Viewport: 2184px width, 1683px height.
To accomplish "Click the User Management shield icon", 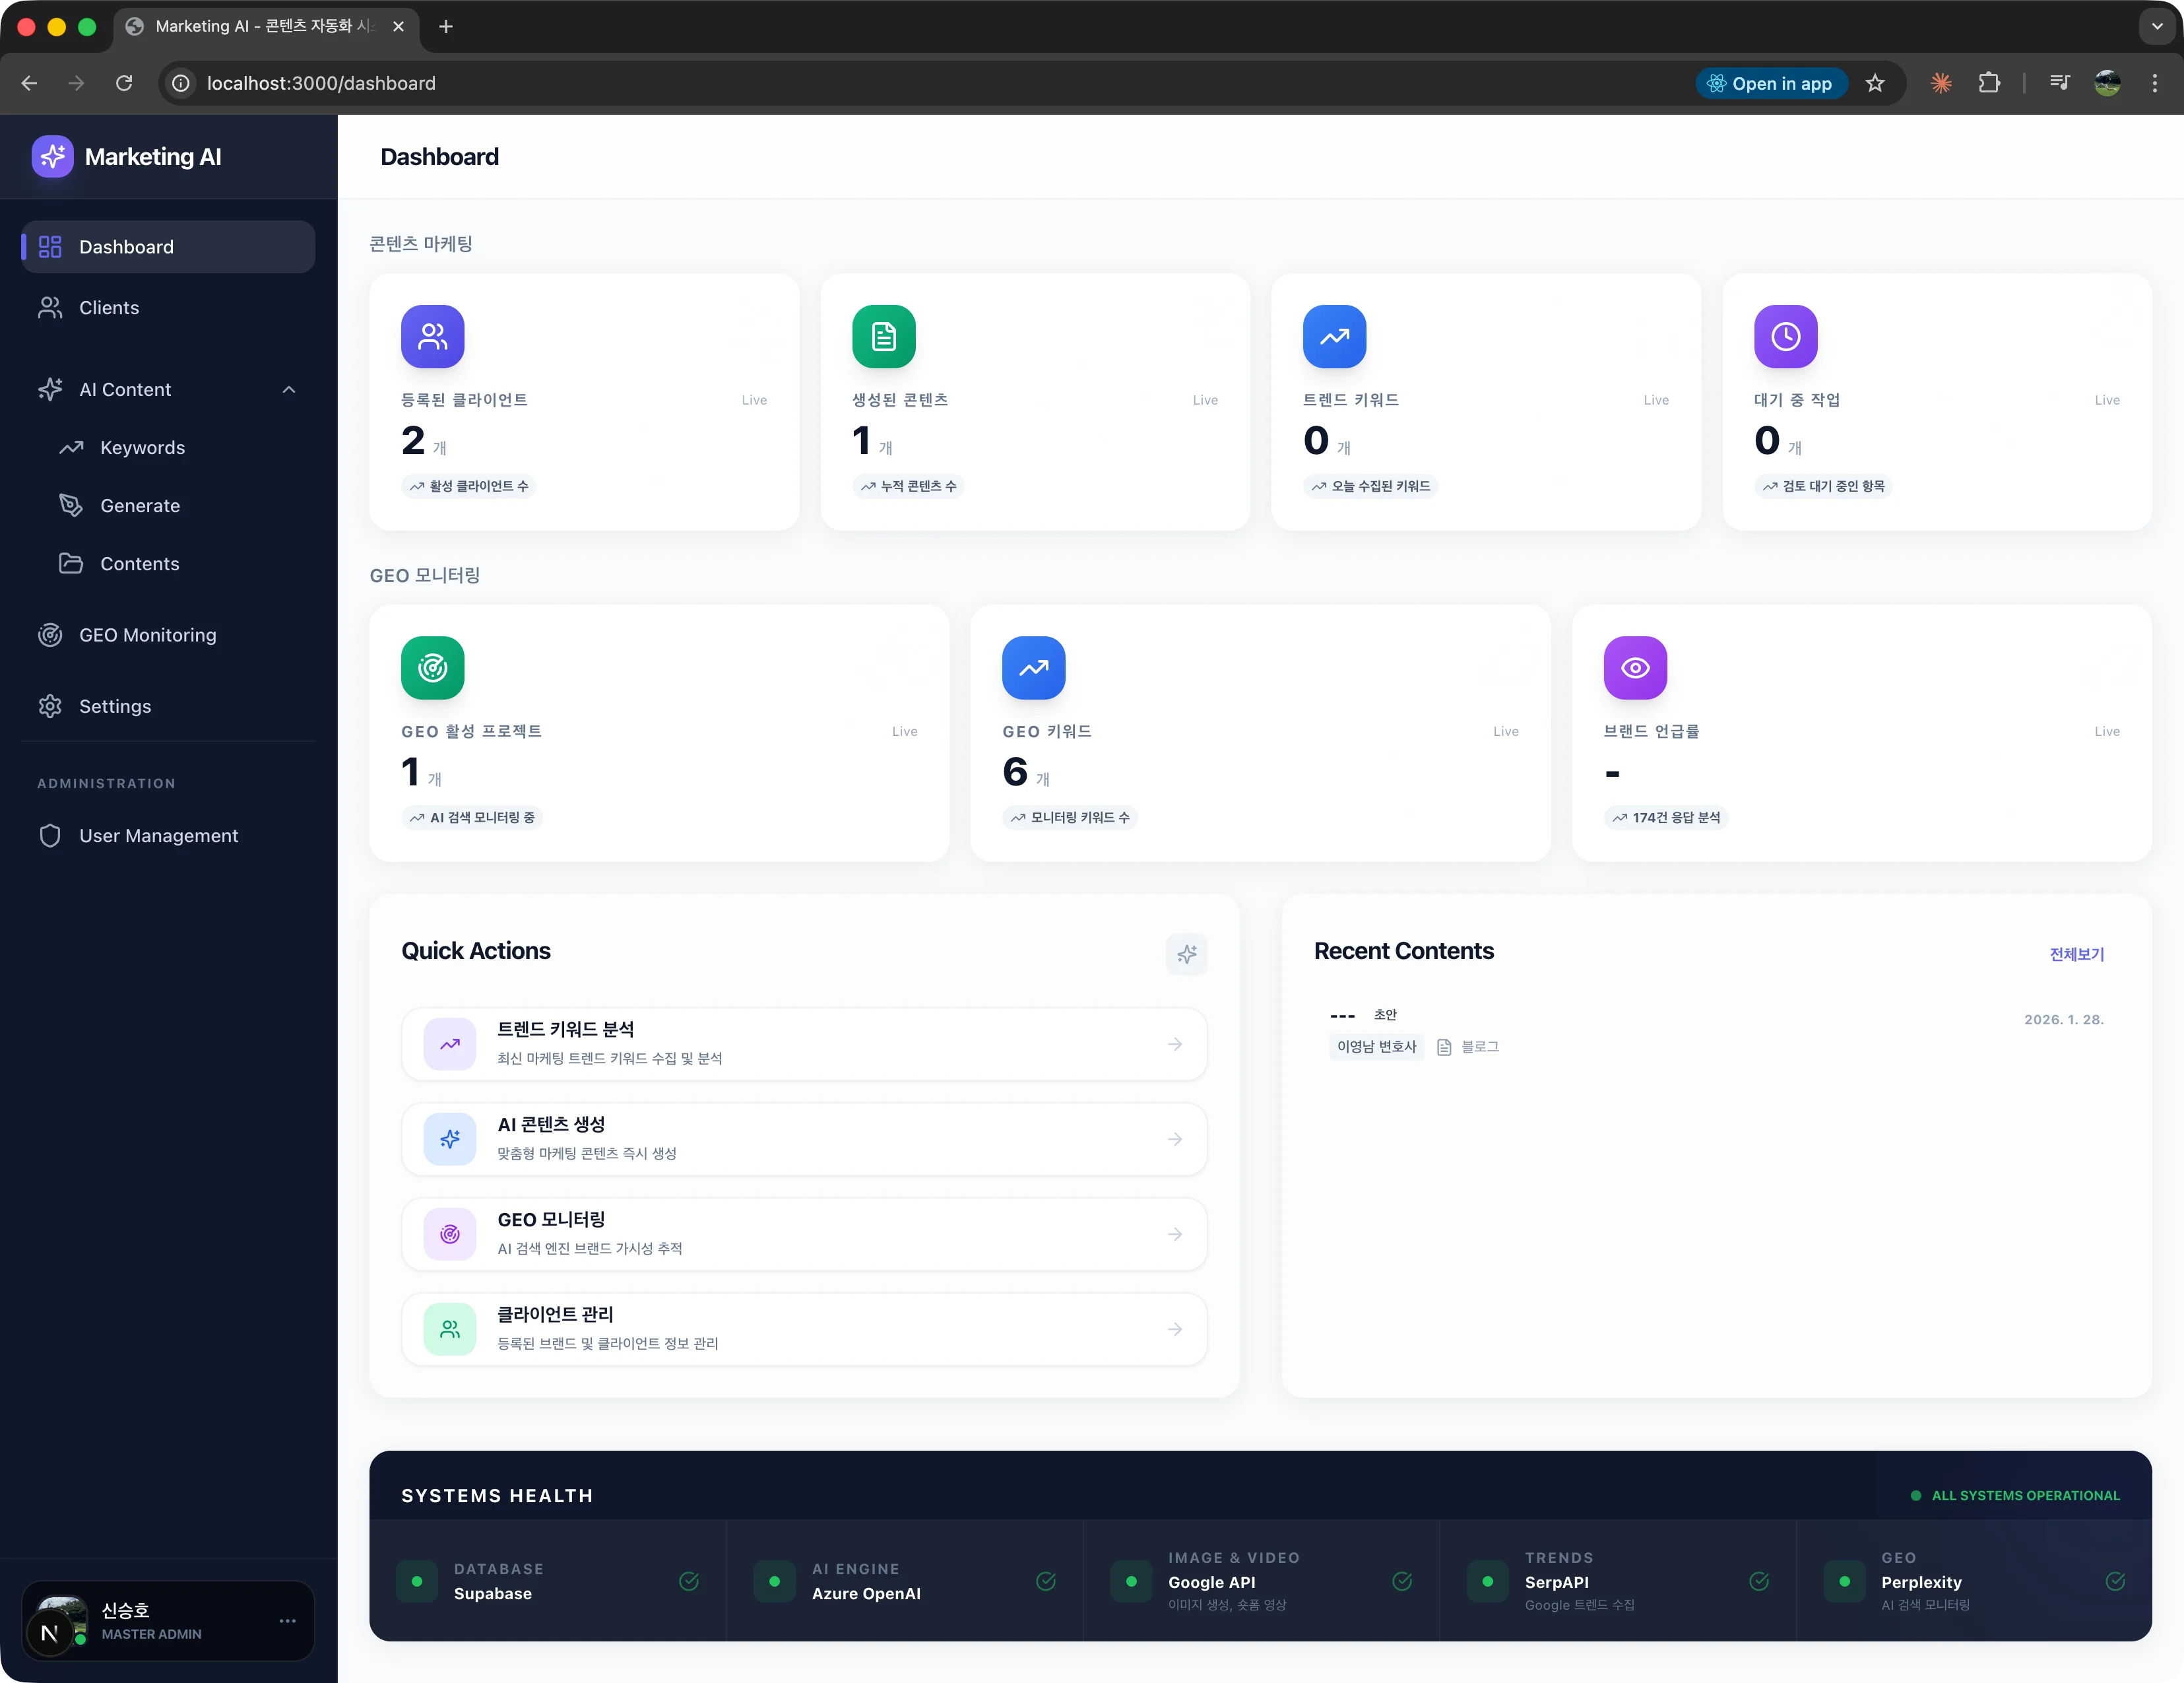I will coord(50,836).
